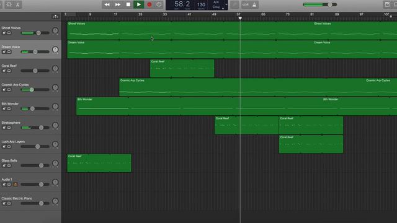
Task: Click the Dream Voice pan knob
Action: pyautogui.click(x=55, y=50)
